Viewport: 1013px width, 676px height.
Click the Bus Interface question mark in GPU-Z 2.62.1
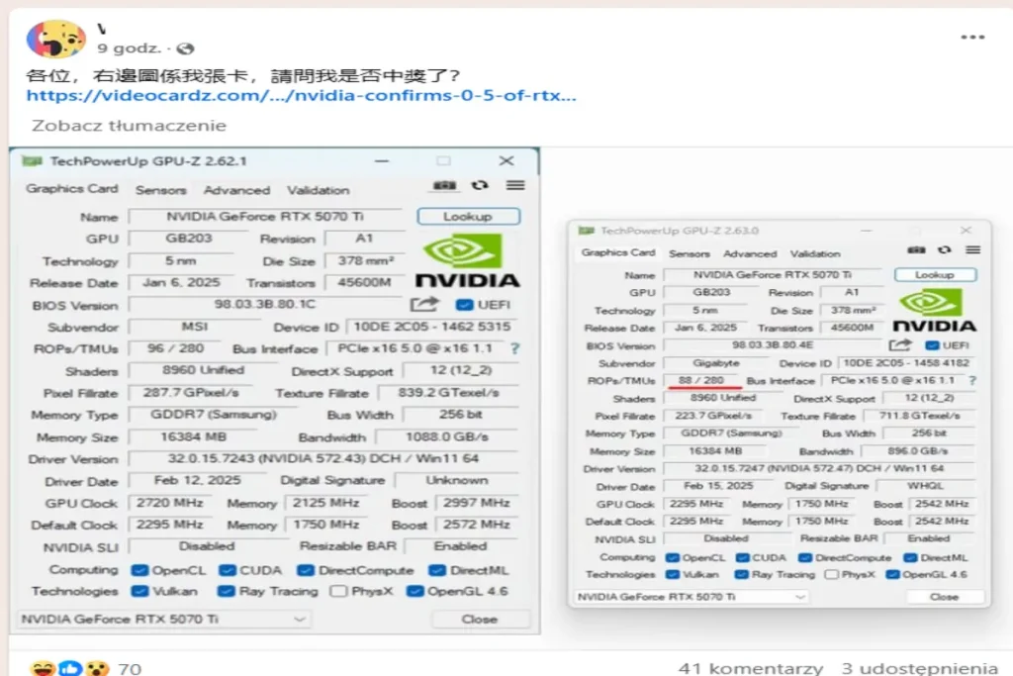[514, 348]
